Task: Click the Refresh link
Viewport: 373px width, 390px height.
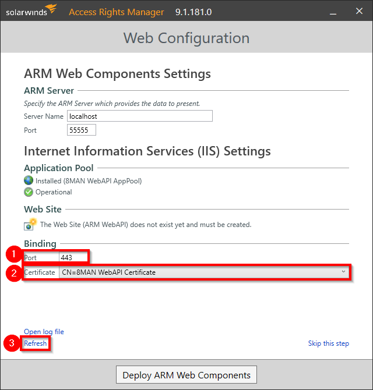Action: [36, 343]
